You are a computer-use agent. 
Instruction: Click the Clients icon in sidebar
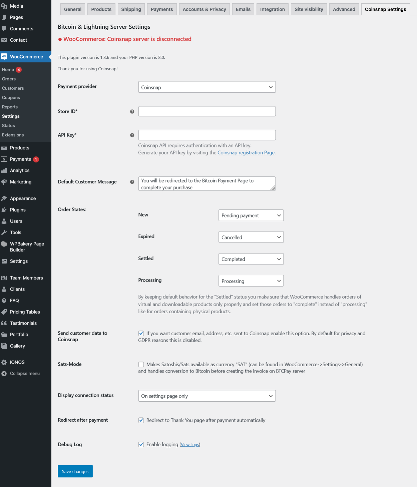coord(4,289)
